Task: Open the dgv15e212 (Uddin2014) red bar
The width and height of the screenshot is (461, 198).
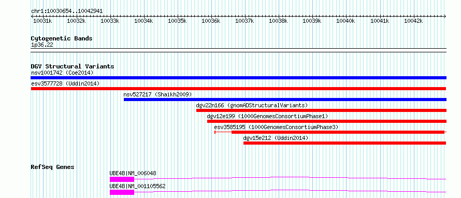Action: [344, 143]
